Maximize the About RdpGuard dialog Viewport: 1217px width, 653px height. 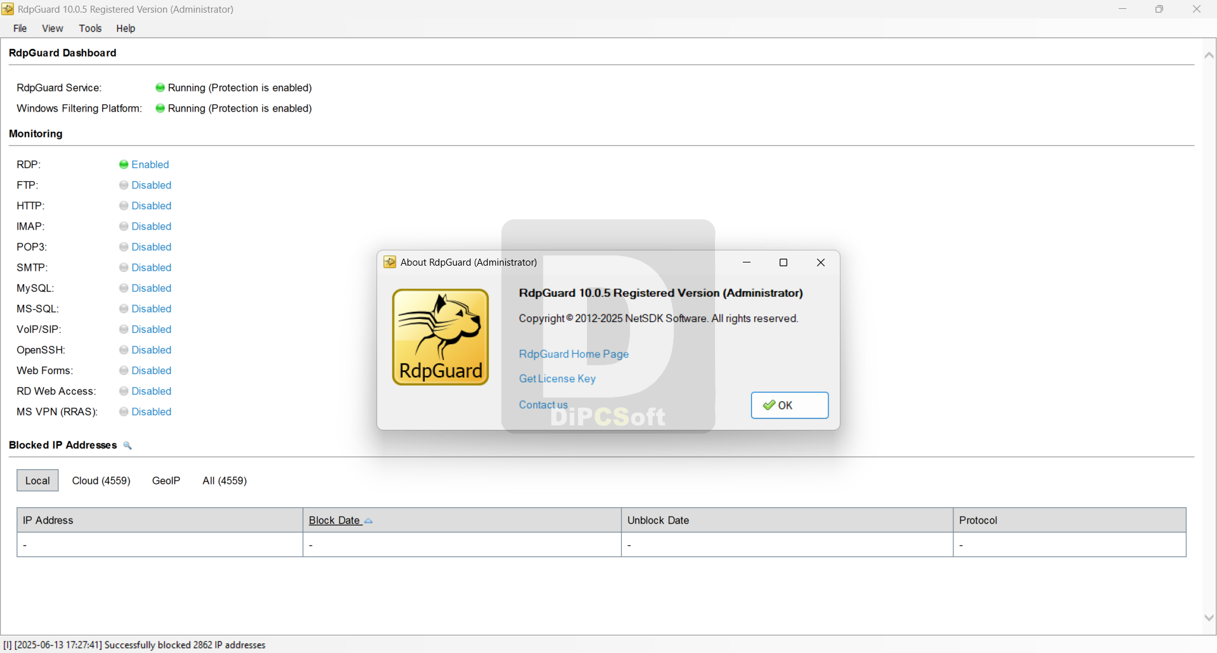click(x=783, y=262)
